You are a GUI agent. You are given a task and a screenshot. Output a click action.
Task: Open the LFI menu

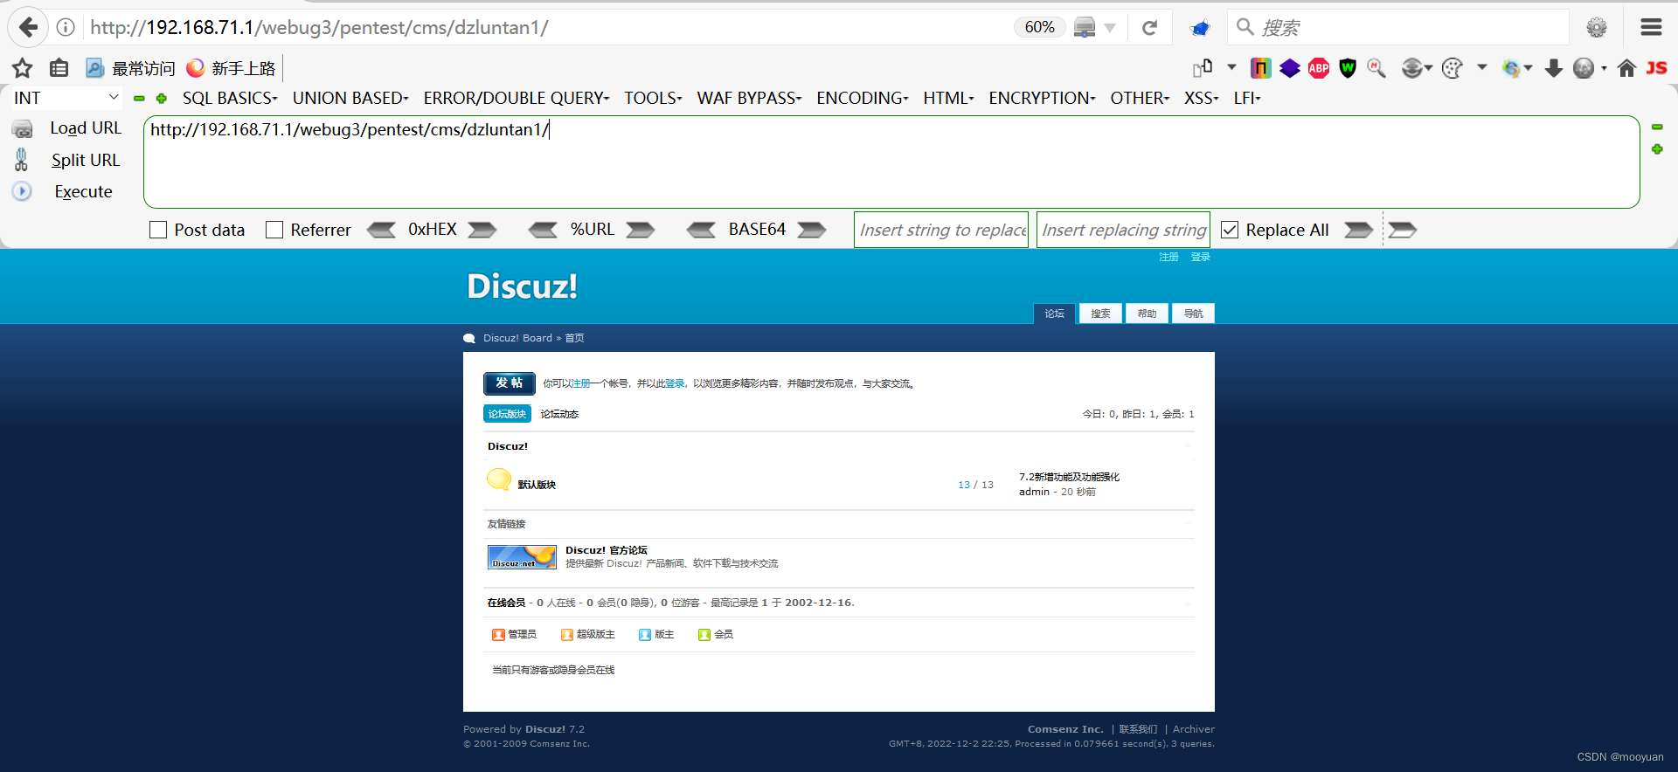point(1247,98)
